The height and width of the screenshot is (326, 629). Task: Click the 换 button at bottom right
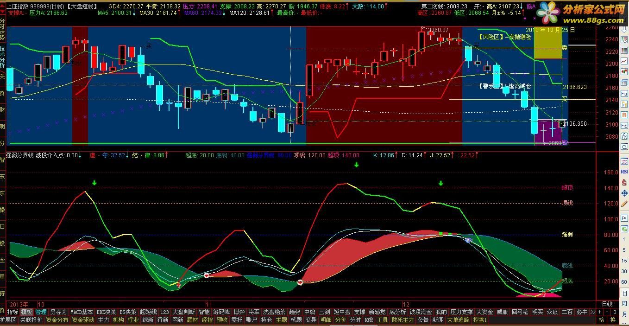click(x=613, y=320)
